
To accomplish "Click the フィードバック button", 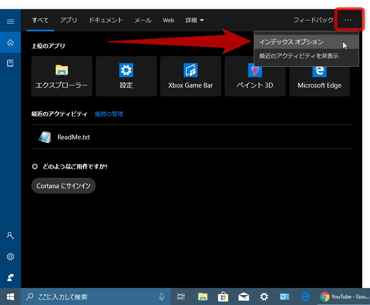I will [313, 20].
